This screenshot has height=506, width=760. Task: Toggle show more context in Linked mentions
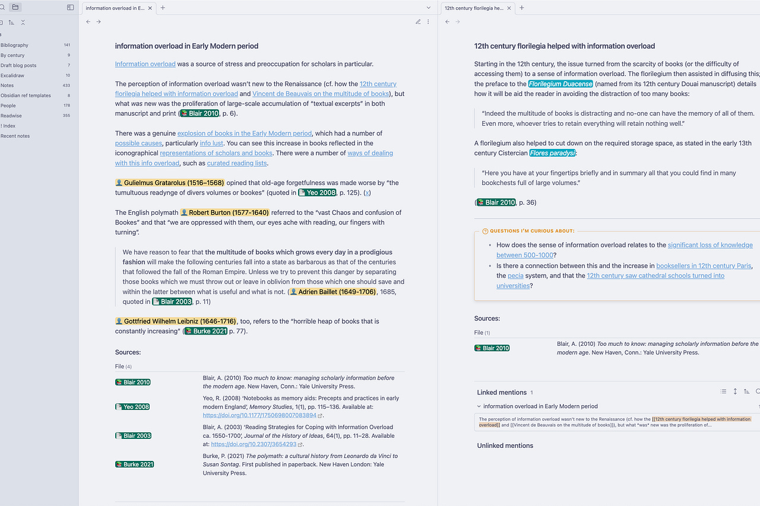point(735,392)
